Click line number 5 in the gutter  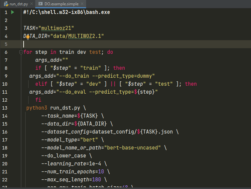6,44
